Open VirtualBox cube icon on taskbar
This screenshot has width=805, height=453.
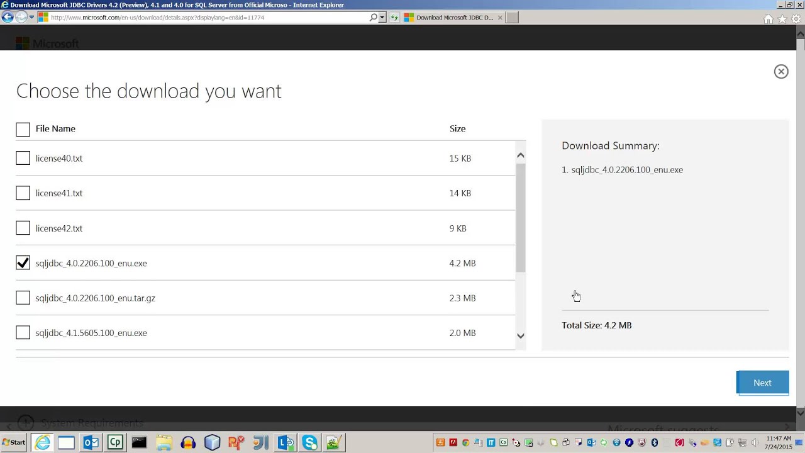tap(212, 443)
